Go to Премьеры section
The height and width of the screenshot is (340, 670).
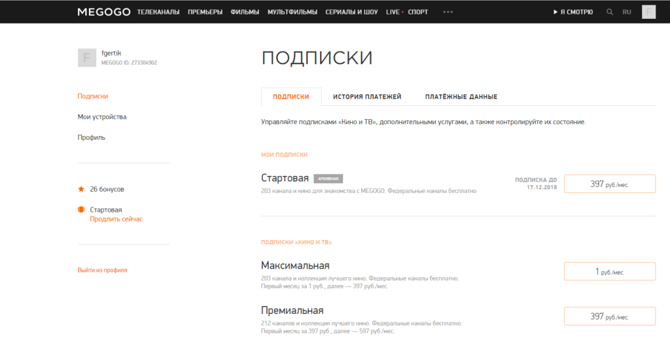tap(205, 12)
